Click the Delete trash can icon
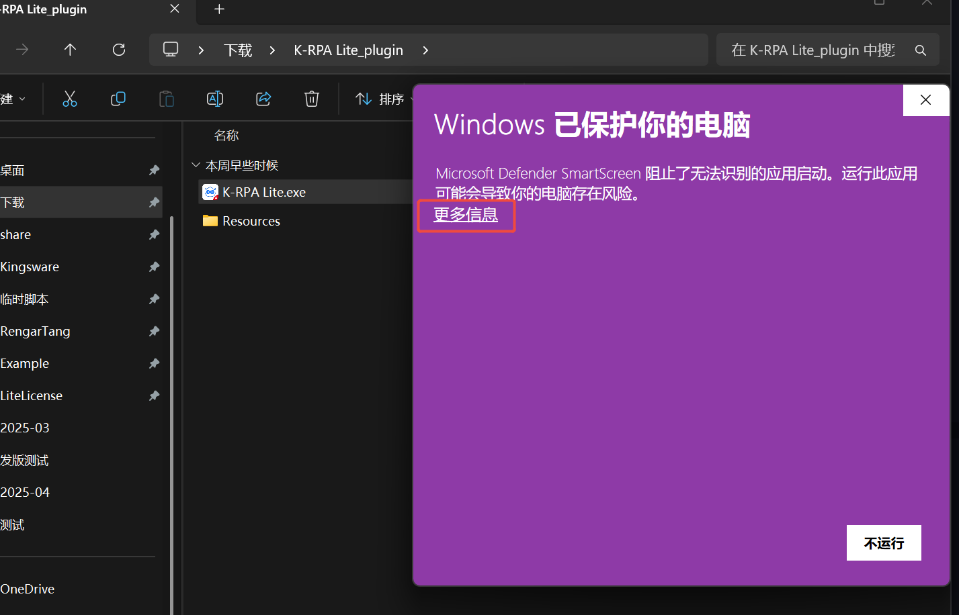 (312, 99)
